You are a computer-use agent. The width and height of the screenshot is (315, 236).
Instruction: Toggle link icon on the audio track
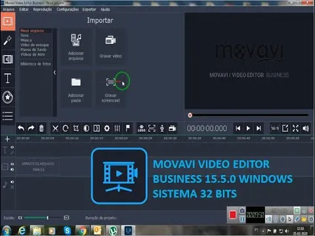pos(12,187)
